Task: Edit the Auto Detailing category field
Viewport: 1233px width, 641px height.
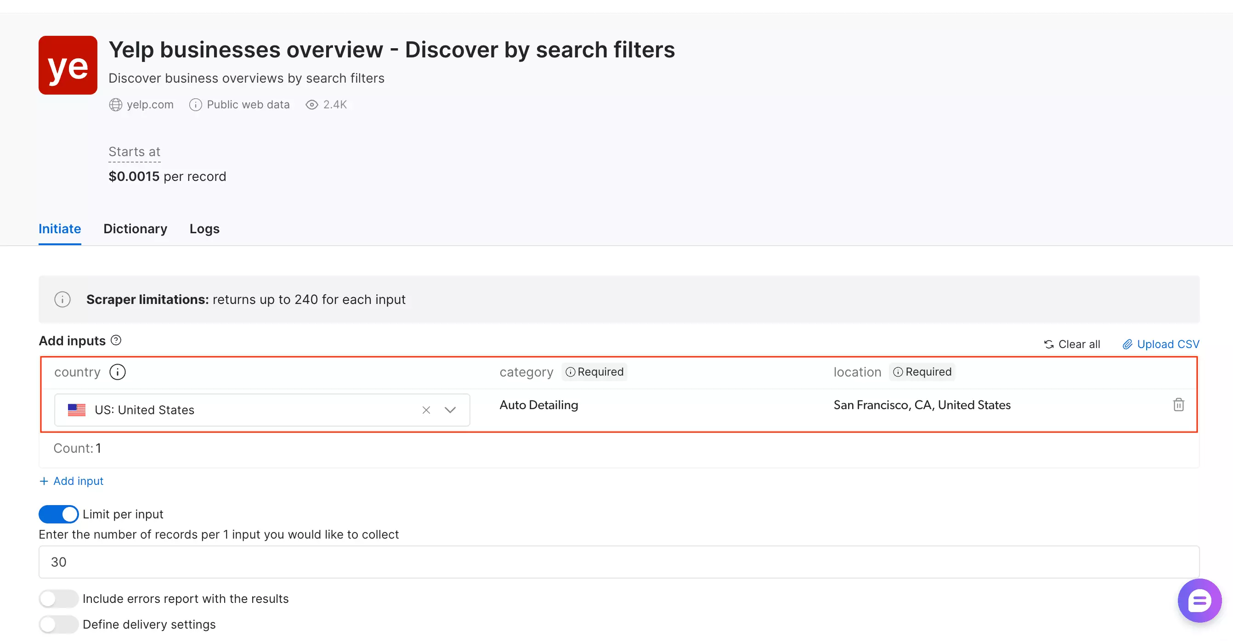Action: [x=539, y=405]
